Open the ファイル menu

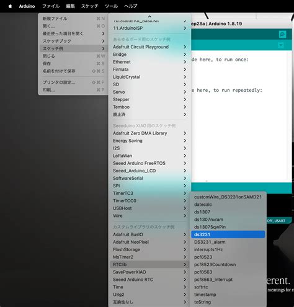[51, 6]
